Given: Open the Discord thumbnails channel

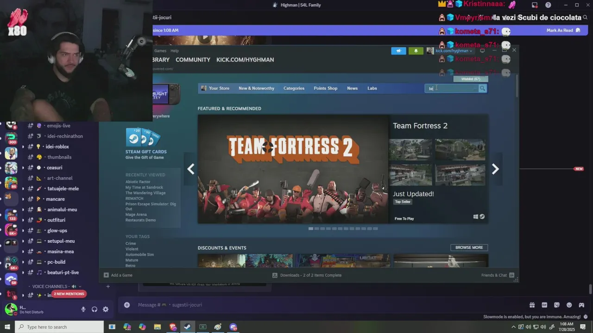Looking at the screenshot, I should [59, 157].
